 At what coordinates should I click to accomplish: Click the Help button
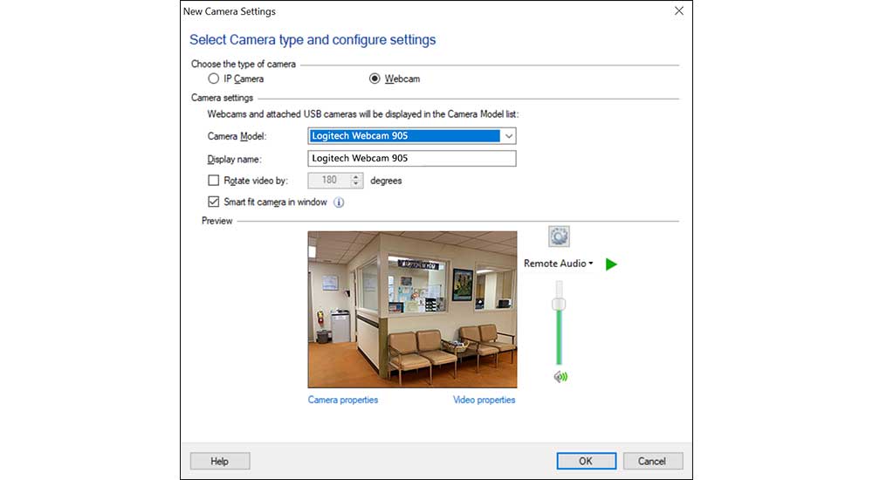[220, 461]
